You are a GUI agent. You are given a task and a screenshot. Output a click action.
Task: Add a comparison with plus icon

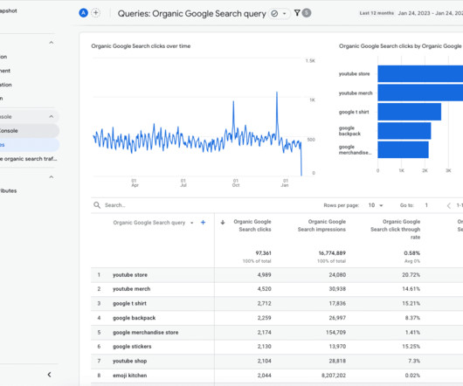(96, 13)
